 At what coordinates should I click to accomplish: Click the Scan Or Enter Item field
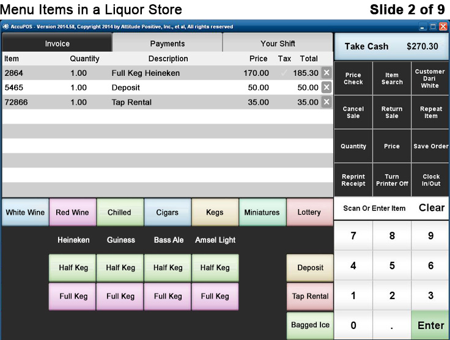(374, 209)
